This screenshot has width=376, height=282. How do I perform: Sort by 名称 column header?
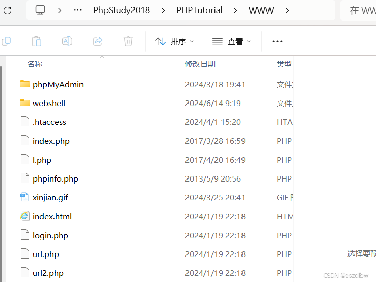[x=35, y=64]
